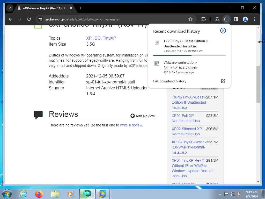This screenshot has height=199, width=265.
Task: Open Chrome Labs flask icon
Action: coord(217,19)
